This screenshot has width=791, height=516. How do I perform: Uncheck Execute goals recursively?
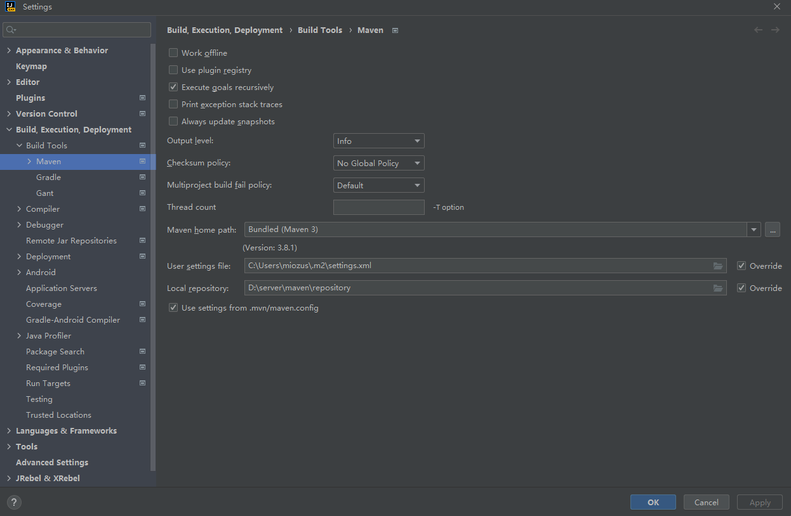(x=173, y=87)
